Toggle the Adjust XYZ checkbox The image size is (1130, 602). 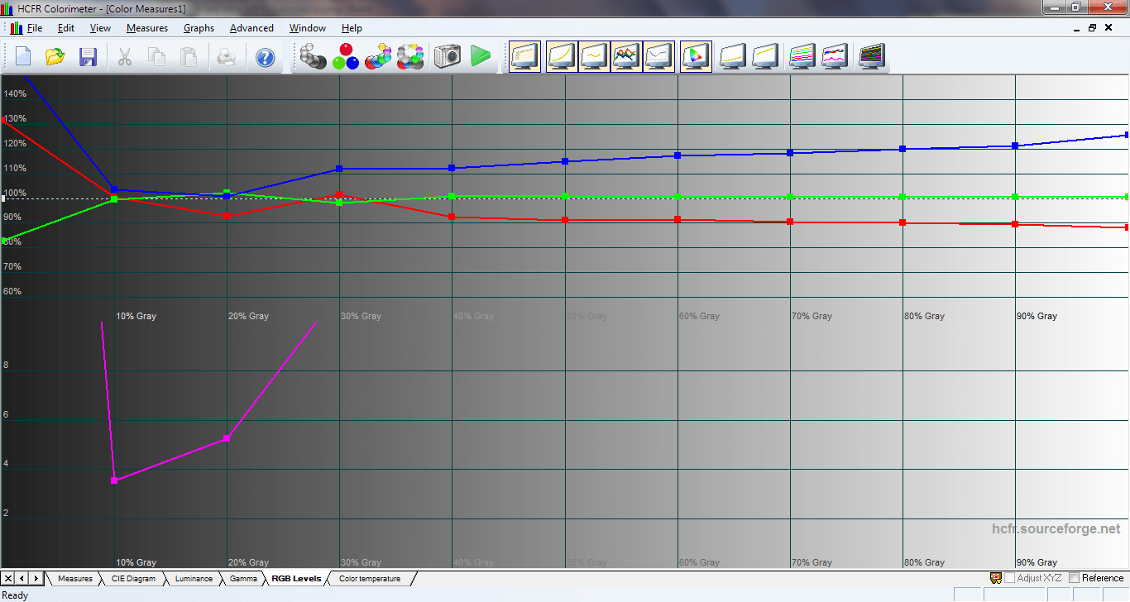[1010, 578]
